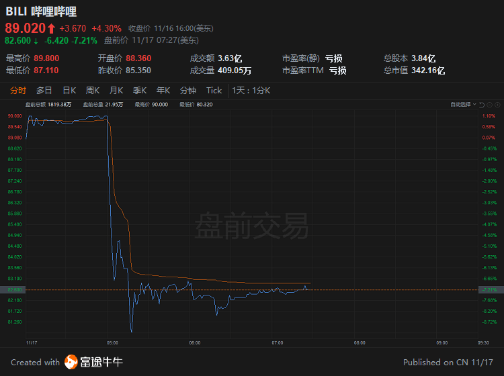Switch to the 多日 tab
This screenshot has width=504, height=376.
[44, 91]
